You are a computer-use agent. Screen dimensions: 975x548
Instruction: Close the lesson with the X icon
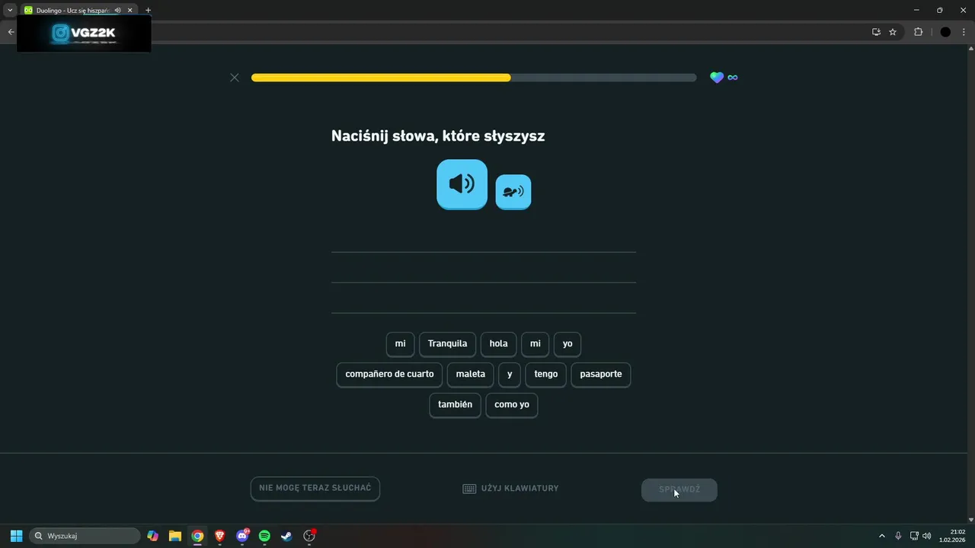pos(235,78)
